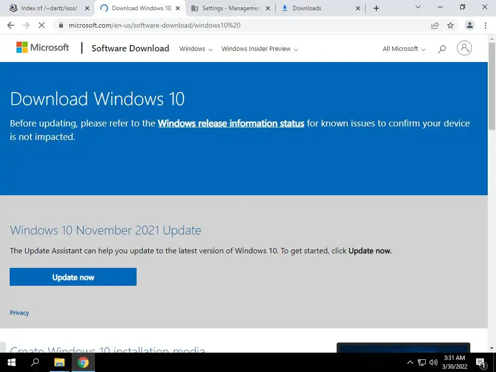Open a new tab with plus button
This screenshot has height=372, width=496.
click(376, 8)
